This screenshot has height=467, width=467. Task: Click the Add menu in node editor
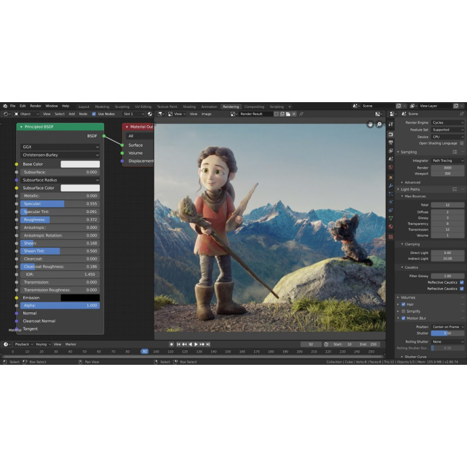point(72,114)
